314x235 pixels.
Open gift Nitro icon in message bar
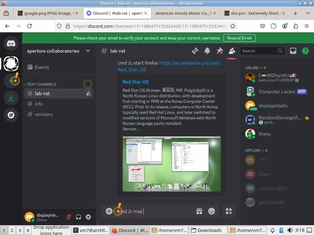[x=199, y=211]
